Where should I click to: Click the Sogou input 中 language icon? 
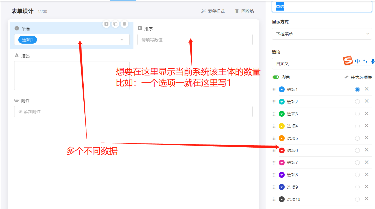(x=357, y=61)
